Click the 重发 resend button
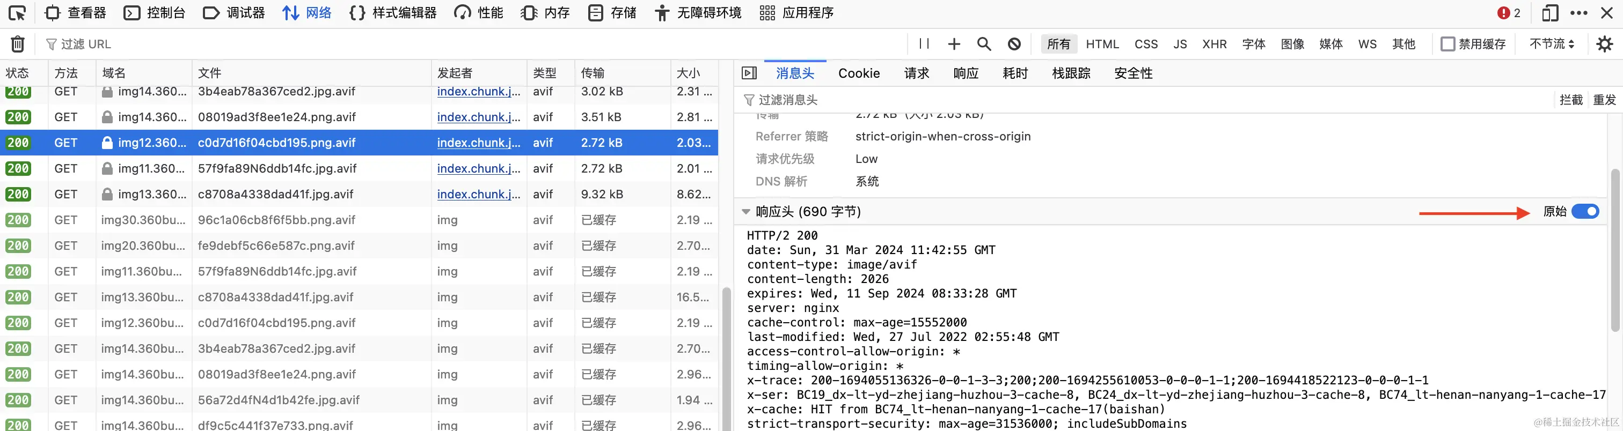 pos(1604,100)
